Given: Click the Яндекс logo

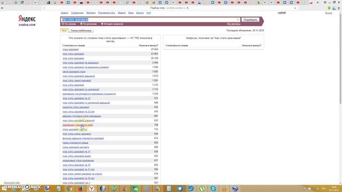Looking at the screenshot, I should coord(27,19).
